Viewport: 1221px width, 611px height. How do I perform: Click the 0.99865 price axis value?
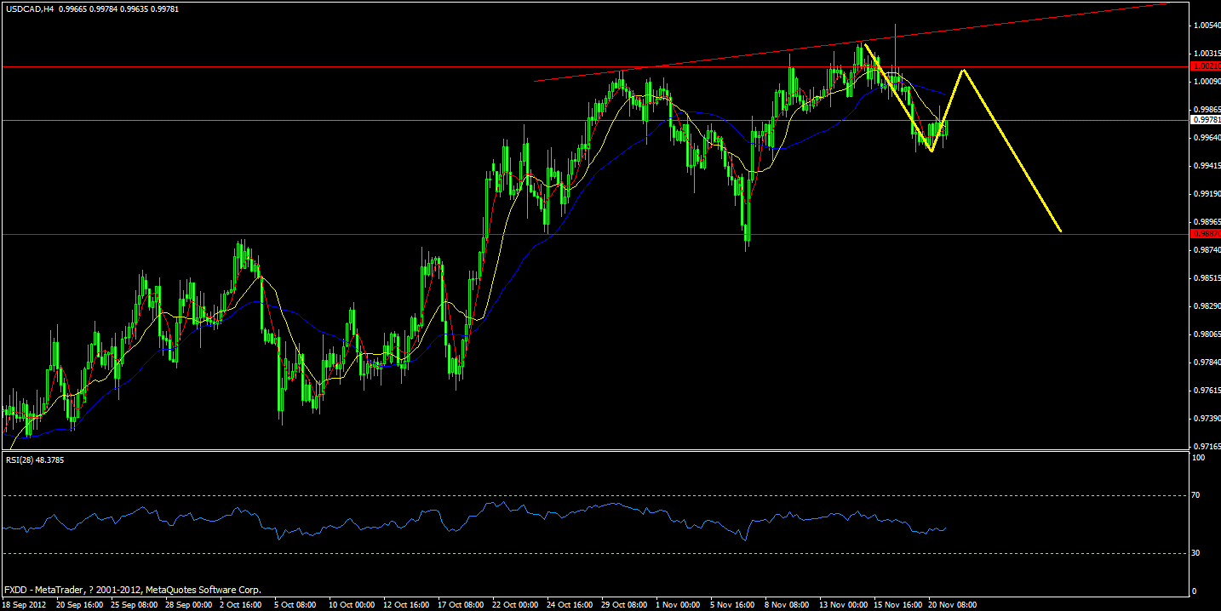[x=1205, y=108]
